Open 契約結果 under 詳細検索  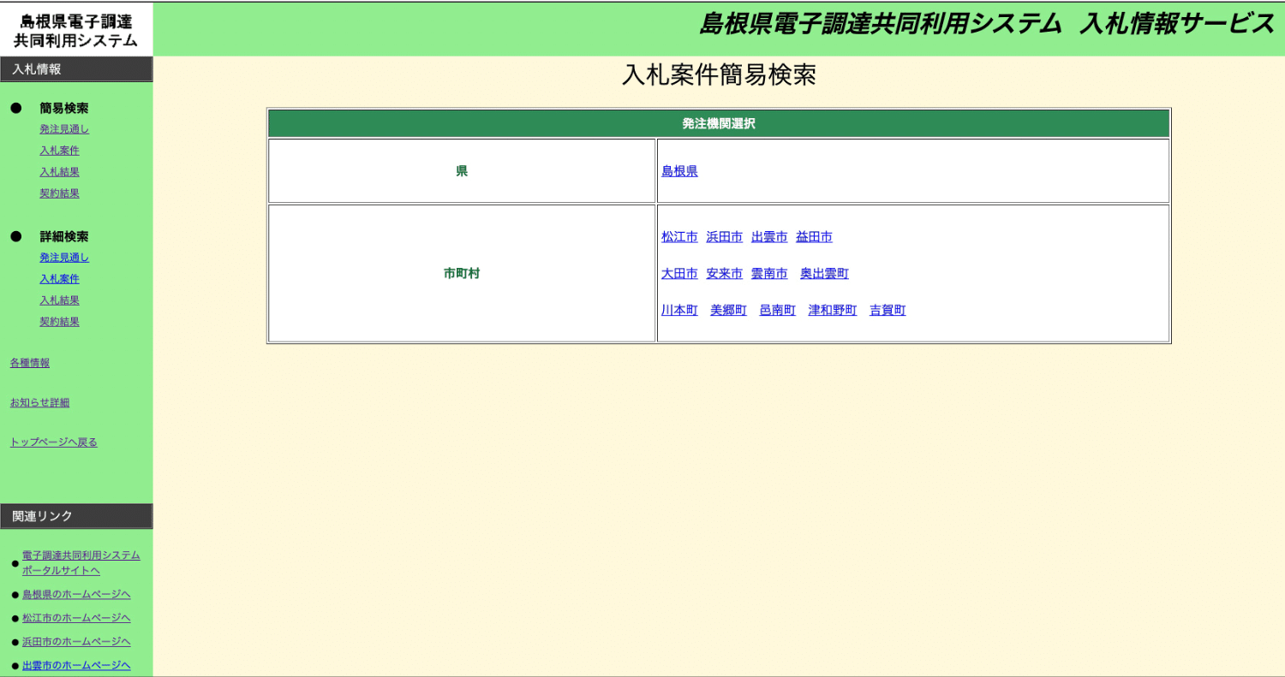point(59,322)
